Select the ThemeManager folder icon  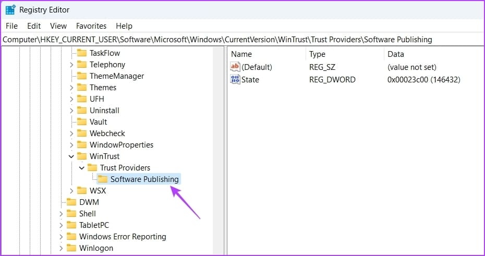click(x=82, y=76)
